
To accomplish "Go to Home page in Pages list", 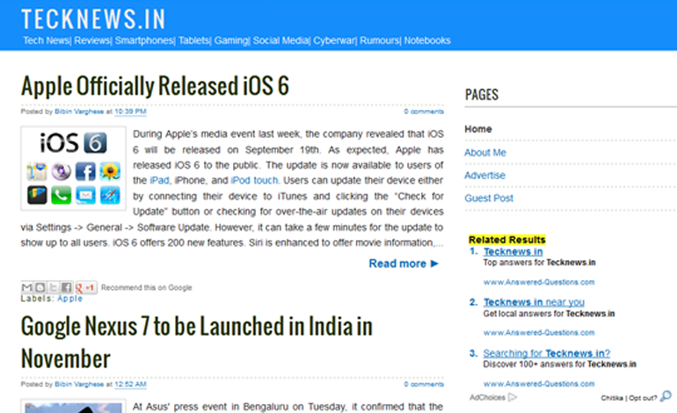I will [478, 129].
